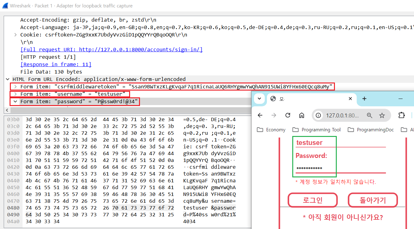
Task: Expand the csrfmiddlewaretoken form item
Action: click(15, 87)
